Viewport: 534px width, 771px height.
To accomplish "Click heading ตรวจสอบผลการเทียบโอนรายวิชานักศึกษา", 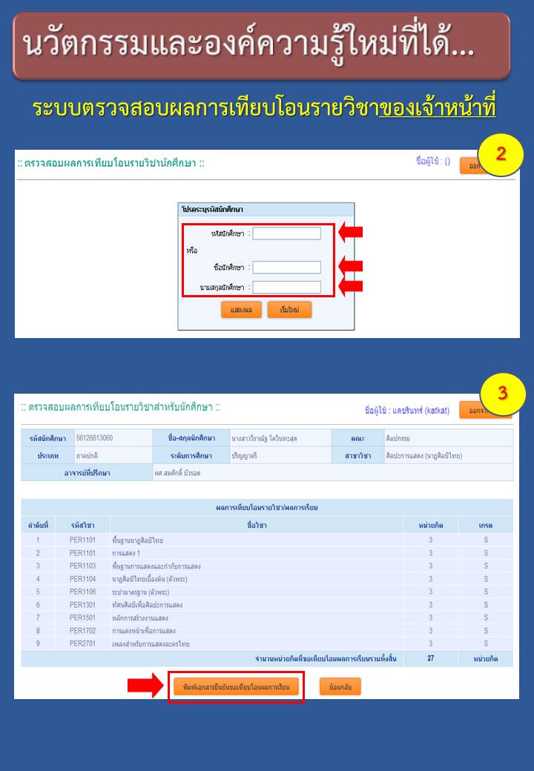I will pyautogui.click(x=111, y=163).
